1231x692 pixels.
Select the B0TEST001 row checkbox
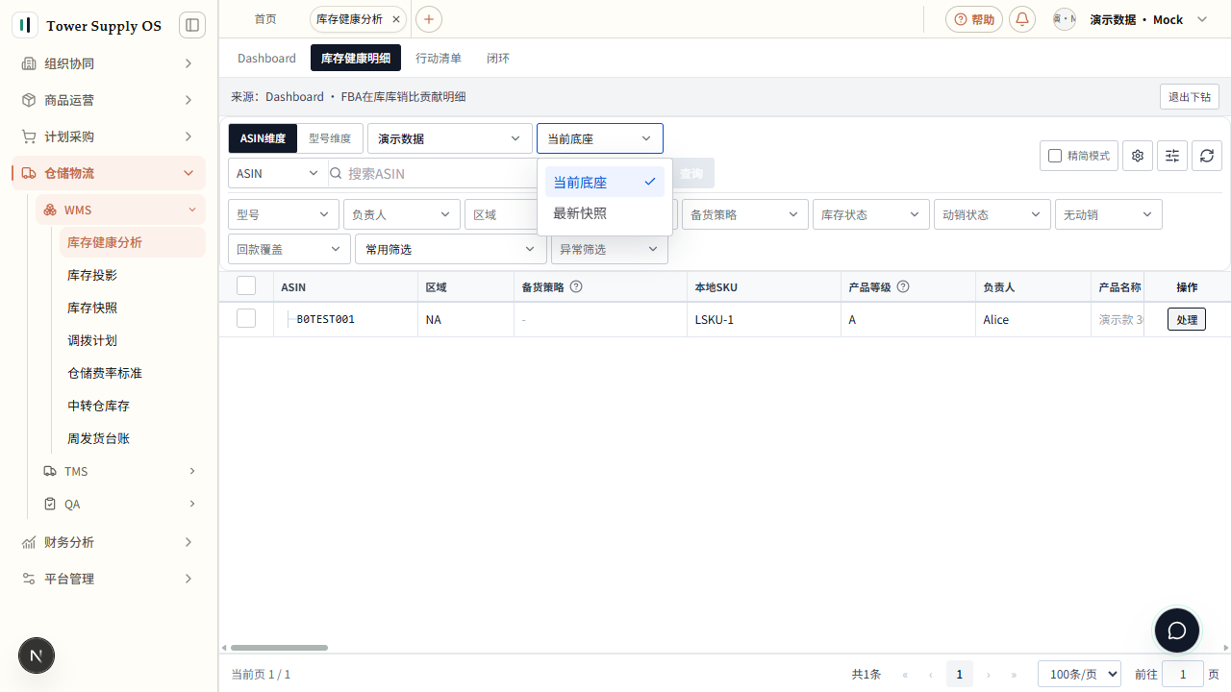click(x=246, y=318)
